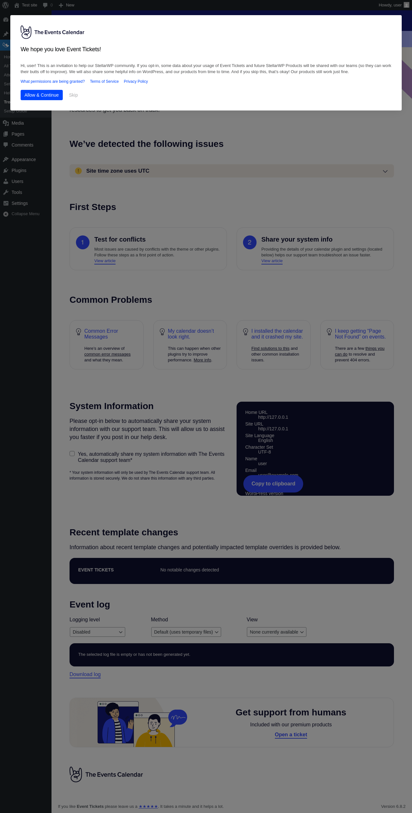Open the Logging level Disabled dropdown
Image resolution: width=412 pixels, height=813 pixels.
[x=98, y=632]
